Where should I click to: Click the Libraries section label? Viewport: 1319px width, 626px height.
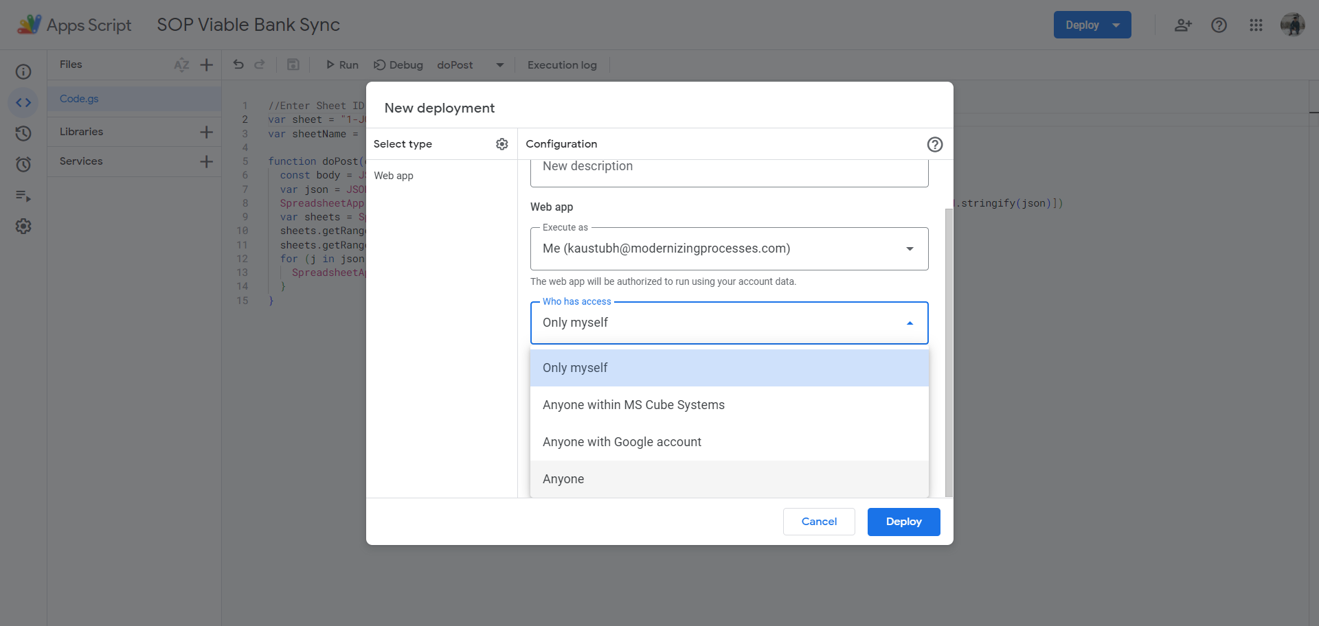coord(81,132)
